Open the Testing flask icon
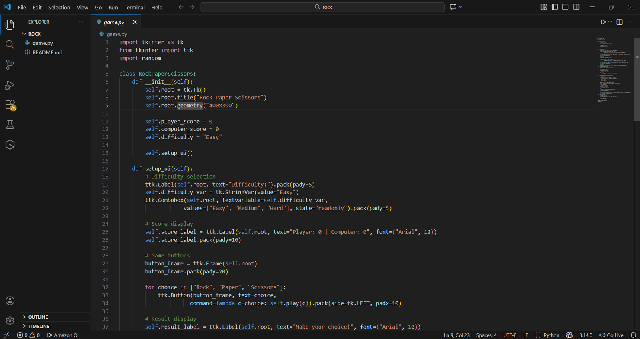Image resolution: width=640 pixels, height=339 pixels. click(x=10, y=125)
